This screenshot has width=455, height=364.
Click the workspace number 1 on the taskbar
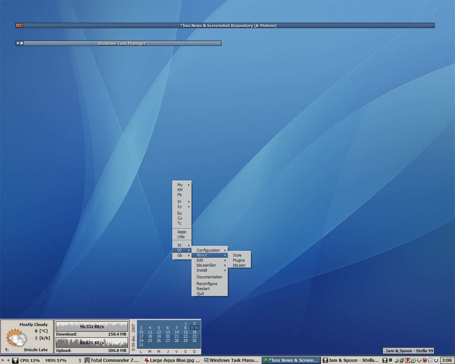(x=80, y=360)
